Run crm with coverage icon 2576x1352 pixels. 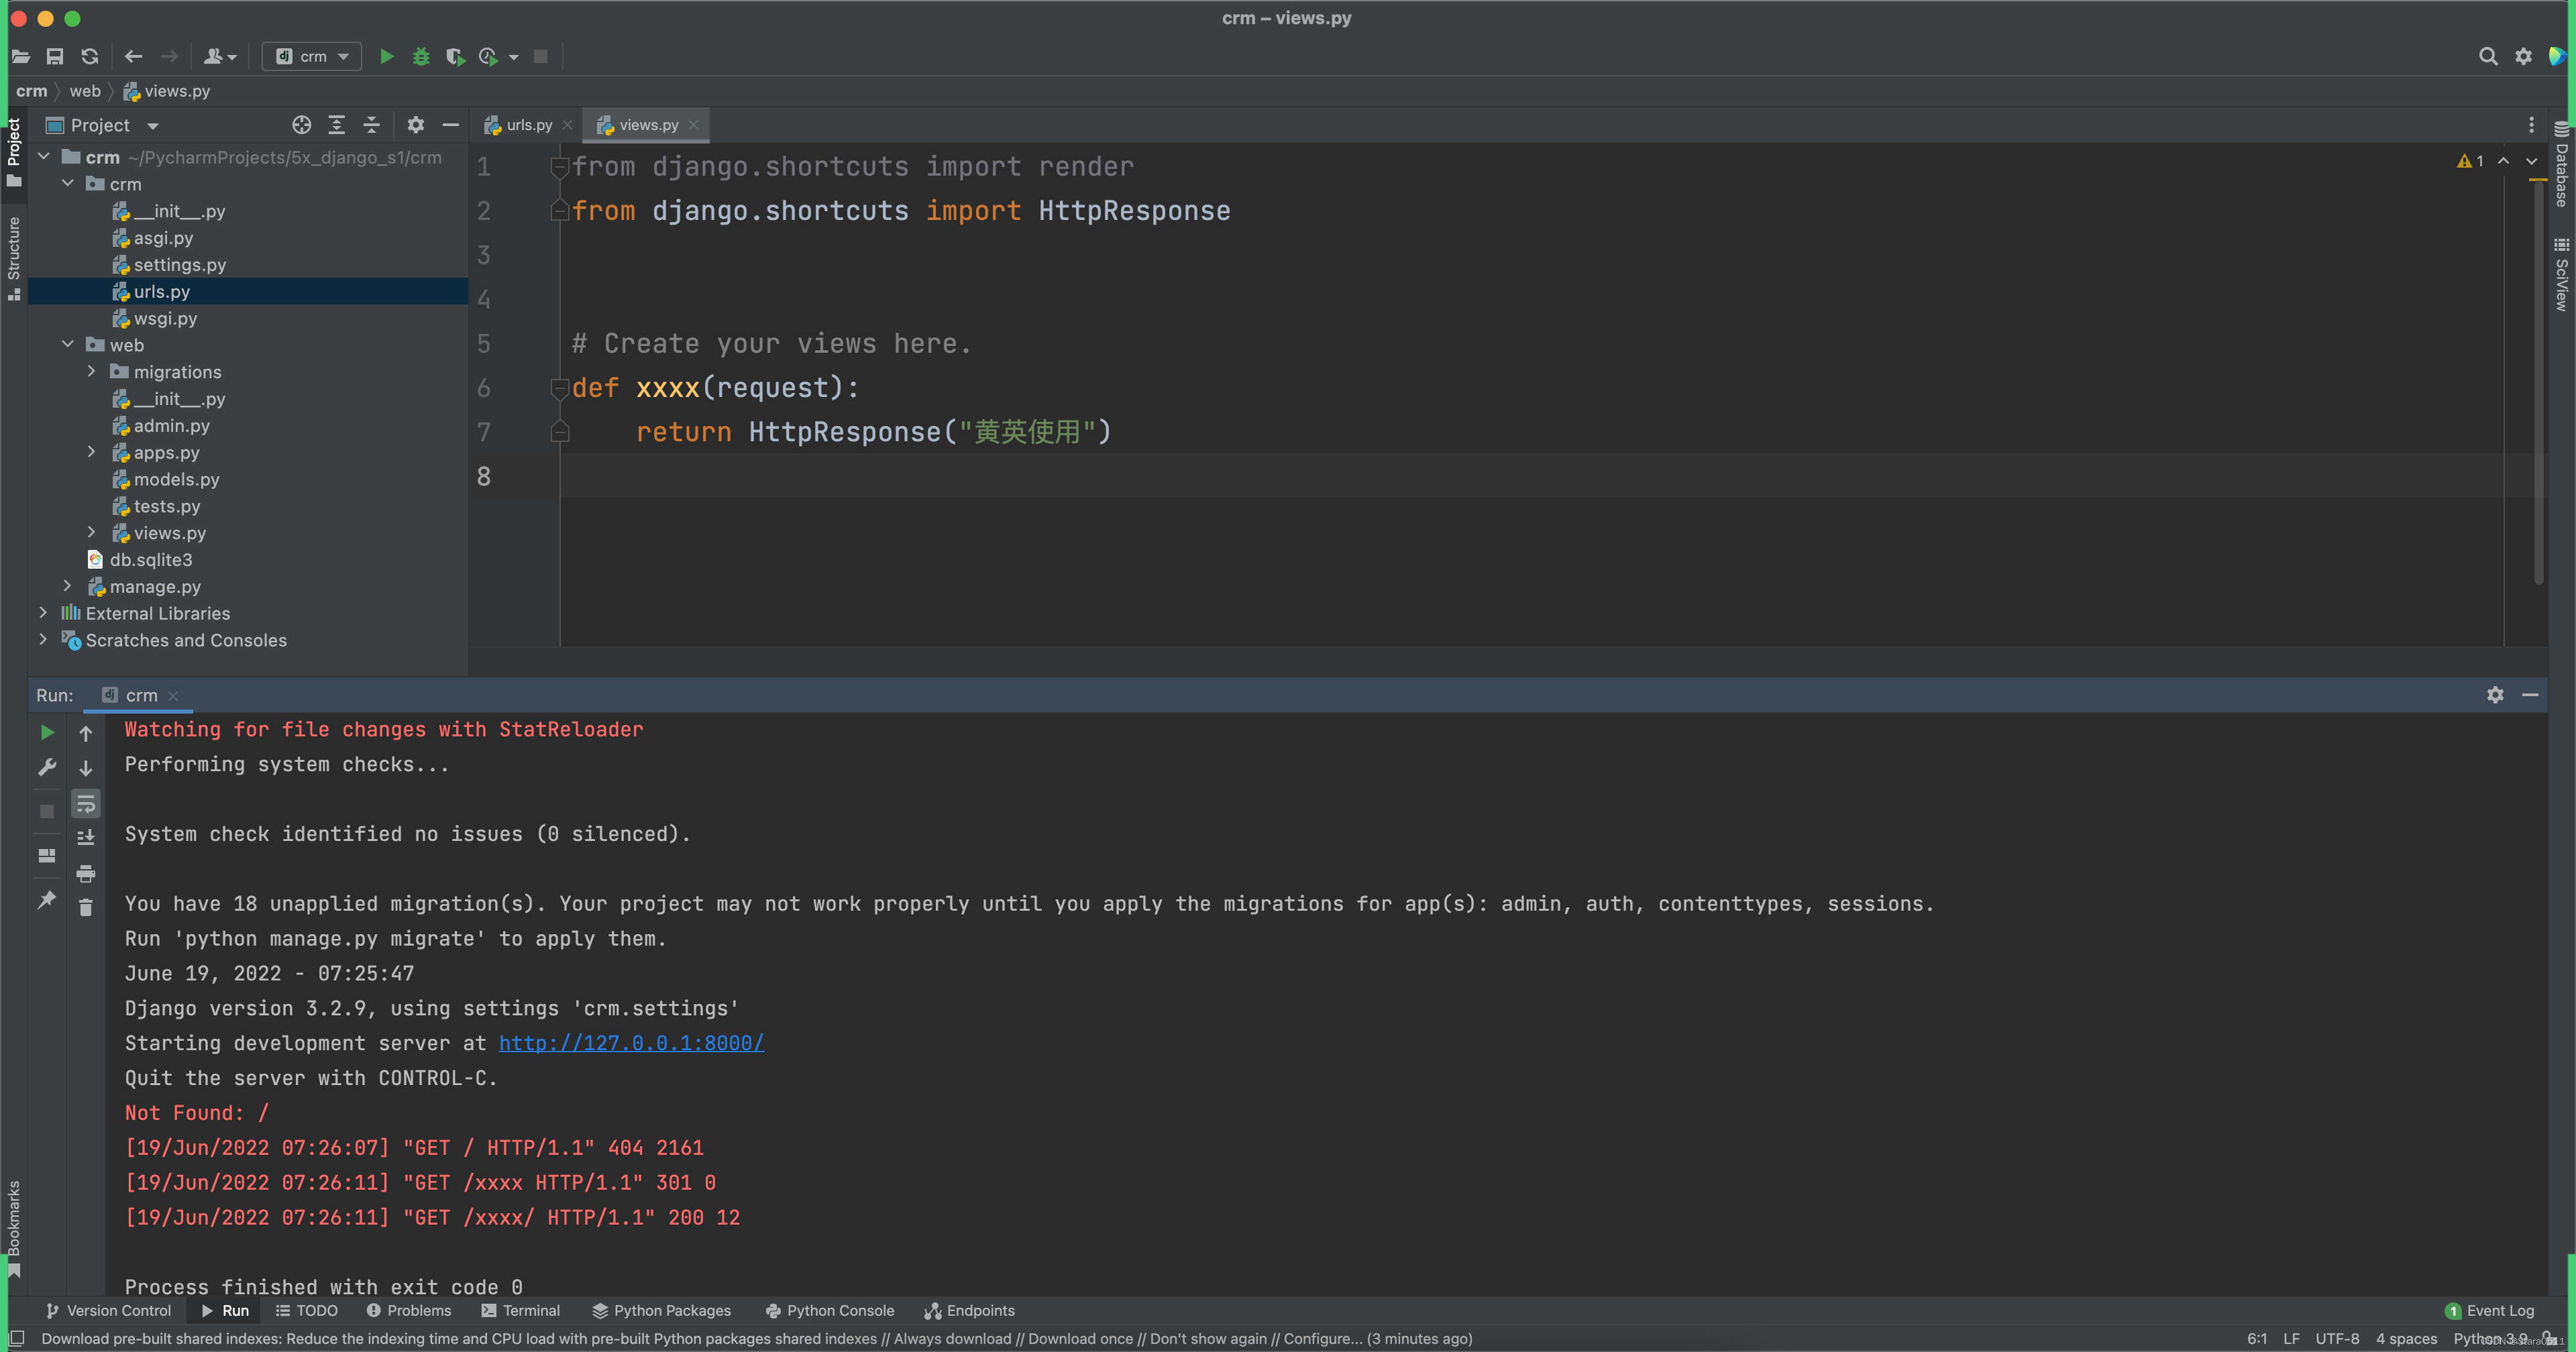[x=455, y=57]
